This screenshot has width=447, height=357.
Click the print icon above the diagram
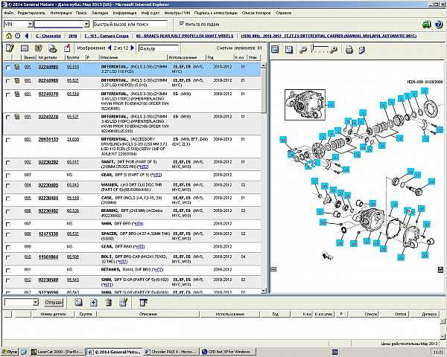pos(348,49)
